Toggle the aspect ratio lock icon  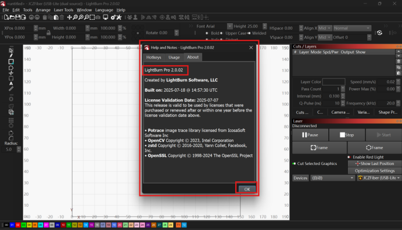pos(48,33)
